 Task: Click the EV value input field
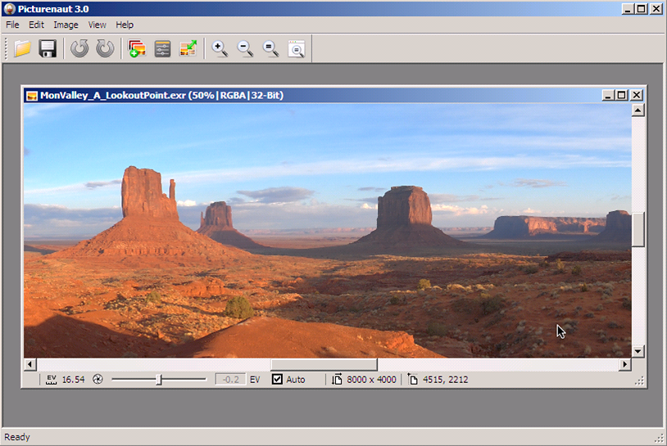[230, 380]
